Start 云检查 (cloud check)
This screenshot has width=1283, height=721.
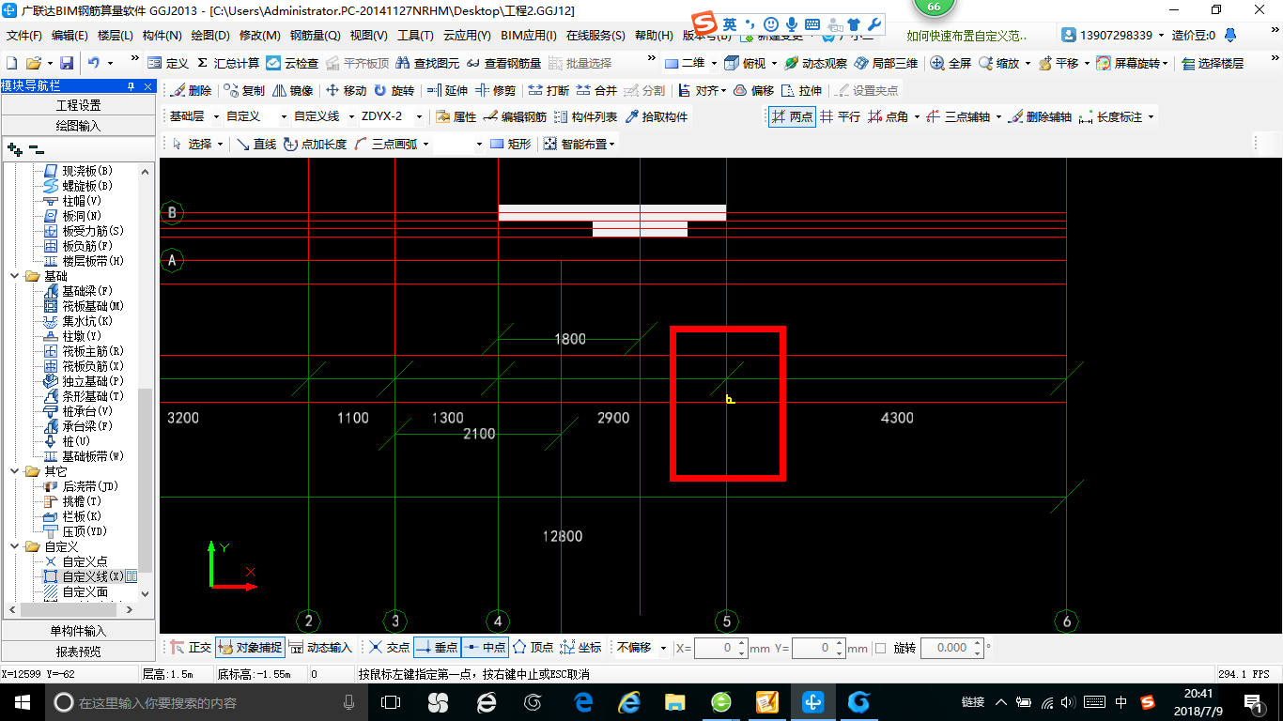(x=292, y=63)
